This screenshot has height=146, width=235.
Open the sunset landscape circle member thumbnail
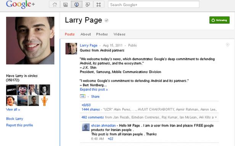[23, 101]
